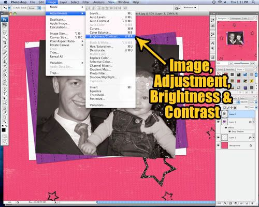Toggle the Auto-Select checkbox
The image size is (259, 207).
(x=15, y=8)
